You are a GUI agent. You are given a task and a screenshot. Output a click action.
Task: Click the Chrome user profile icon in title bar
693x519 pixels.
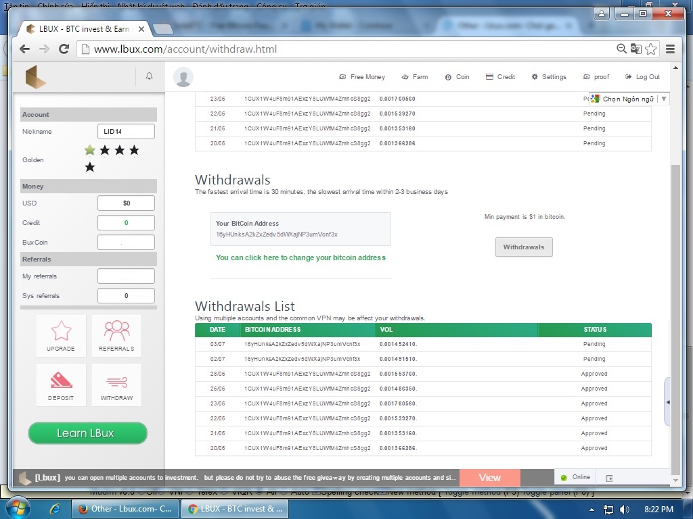coord(602,14)
